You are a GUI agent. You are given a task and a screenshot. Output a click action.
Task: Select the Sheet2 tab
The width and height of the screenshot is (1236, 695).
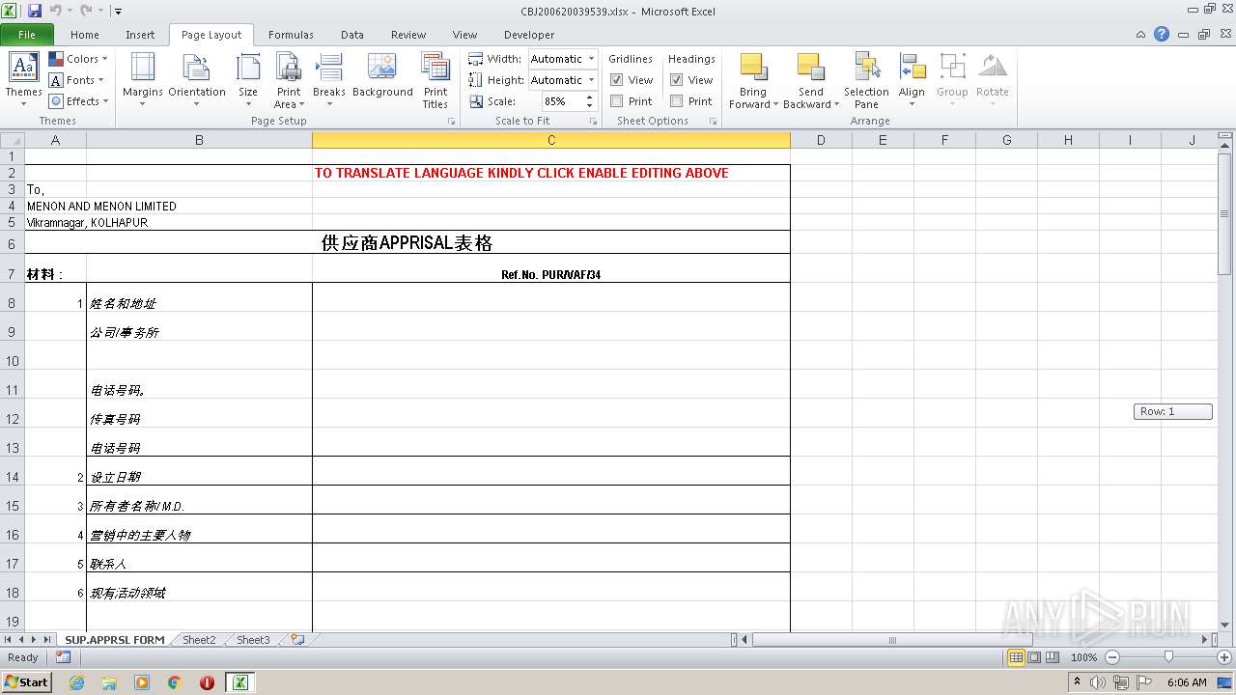click(199, 640)
